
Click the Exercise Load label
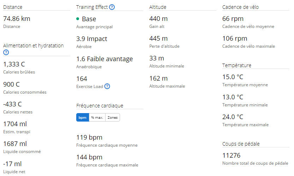90,87
